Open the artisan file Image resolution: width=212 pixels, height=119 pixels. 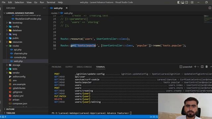[16, 100]
